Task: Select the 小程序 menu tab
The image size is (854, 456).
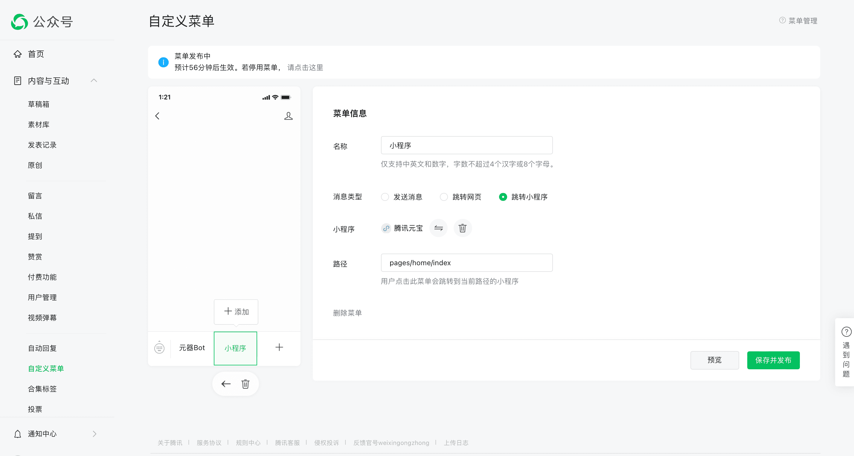Action: 235,348
